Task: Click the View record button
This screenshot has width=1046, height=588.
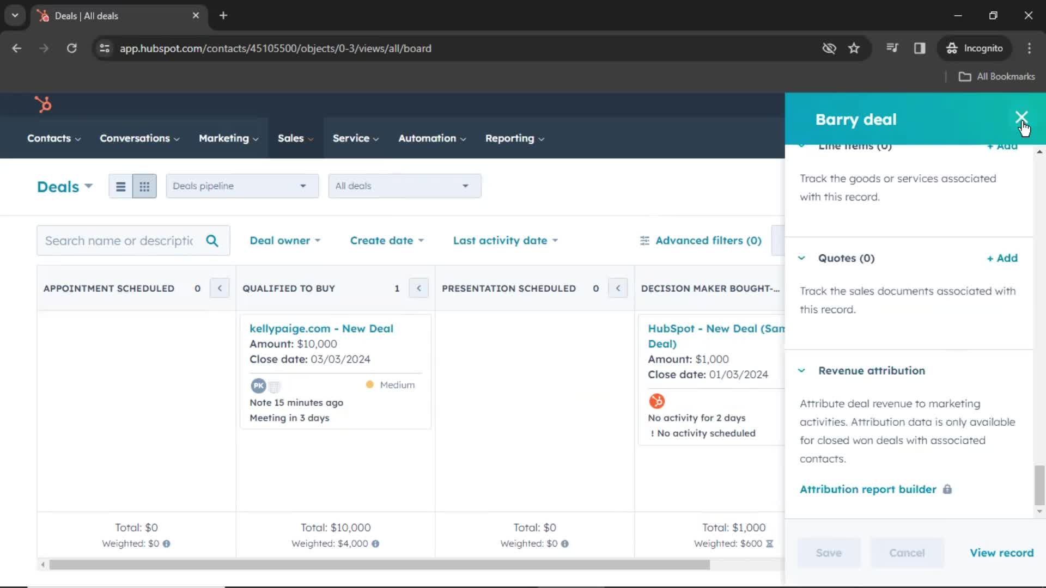Action: pyautogui.click(x=1001, y=553)
